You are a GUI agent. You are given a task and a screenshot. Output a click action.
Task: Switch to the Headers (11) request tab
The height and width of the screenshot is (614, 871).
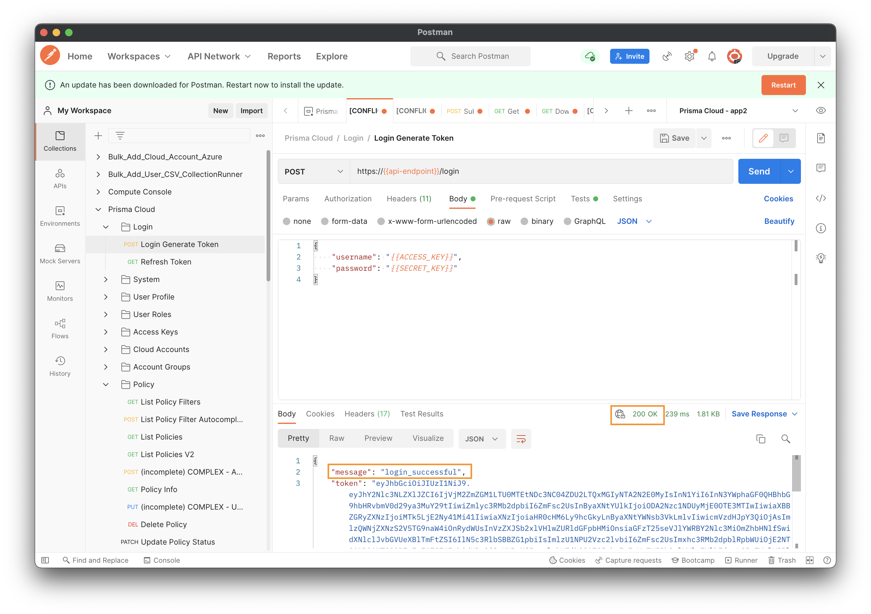coord(409,199)
